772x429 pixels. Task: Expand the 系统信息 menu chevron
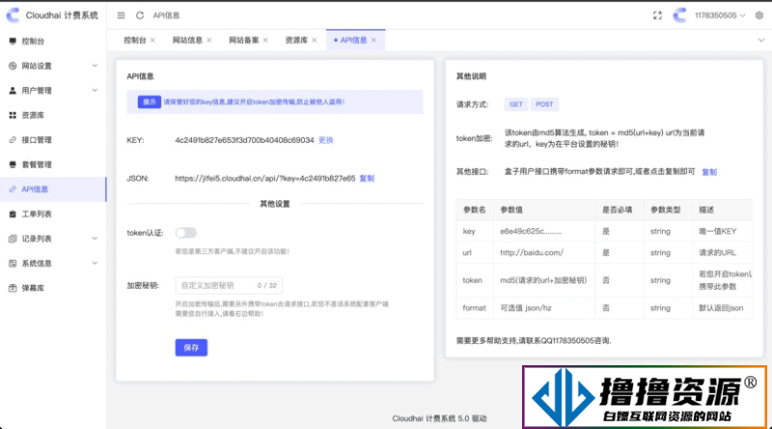(x=95, y=263)
